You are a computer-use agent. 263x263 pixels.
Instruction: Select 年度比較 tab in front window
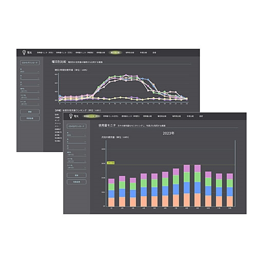[190, 116]
